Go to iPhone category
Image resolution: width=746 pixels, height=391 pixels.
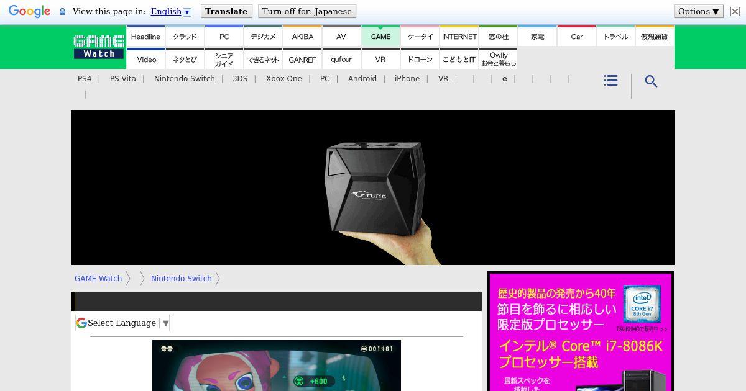click(407, 78)
